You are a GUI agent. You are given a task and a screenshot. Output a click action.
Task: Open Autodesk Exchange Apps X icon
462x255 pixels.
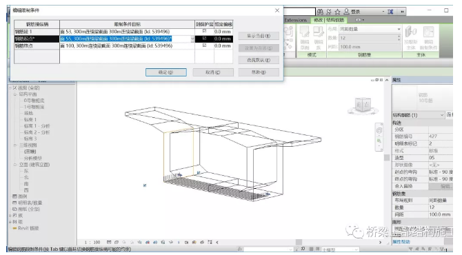(390, 12)
